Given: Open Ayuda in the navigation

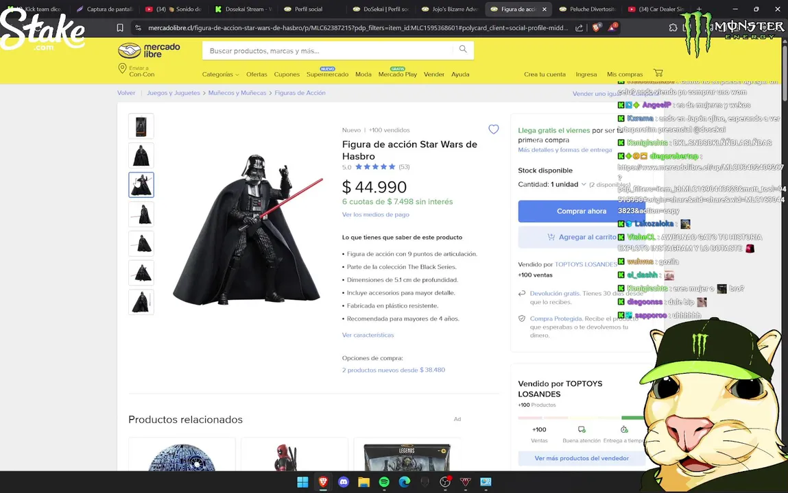Looking at the screenshot, I should (x=460, y=74).
